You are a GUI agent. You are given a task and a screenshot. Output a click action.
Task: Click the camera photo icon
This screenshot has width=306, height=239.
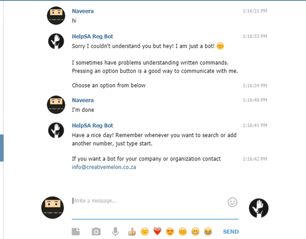96,232
